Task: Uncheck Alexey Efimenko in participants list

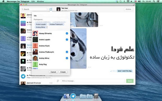Action: point(67,33)
